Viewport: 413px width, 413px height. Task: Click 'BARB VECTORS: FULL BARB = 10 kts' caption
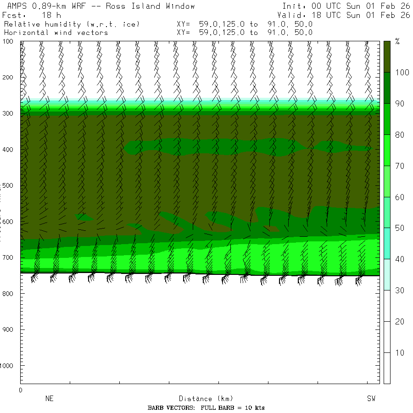pyautogui.click(x=206, y=408)
